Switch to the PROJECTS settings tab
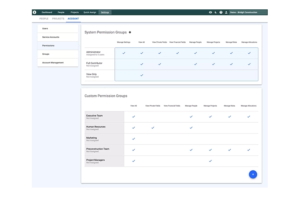The image size is (300, 197). point(58,18)
